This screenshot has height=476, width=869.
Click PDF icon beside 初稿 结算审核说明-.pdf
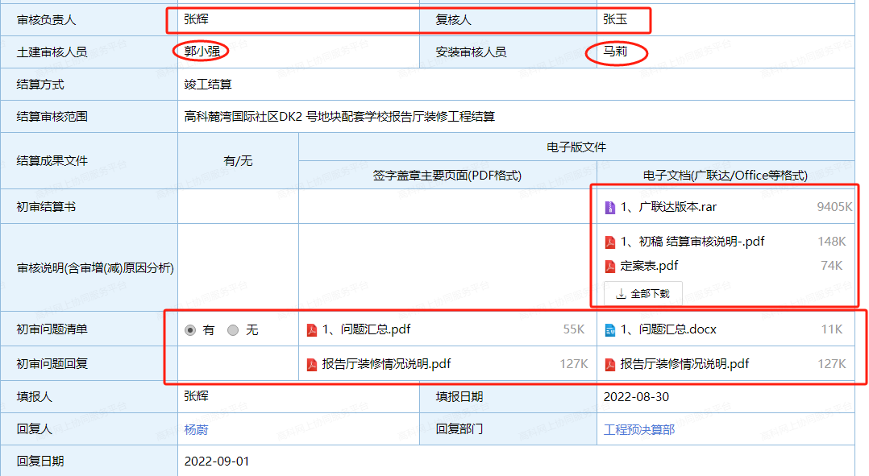coord(610,242)
